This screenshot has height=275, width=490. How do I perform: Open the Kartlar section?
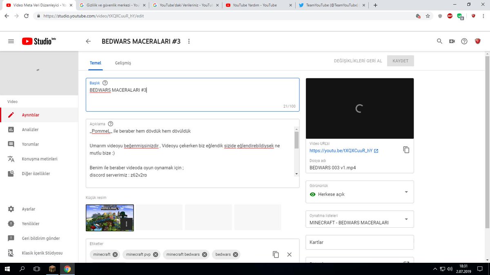pos(359,242)
